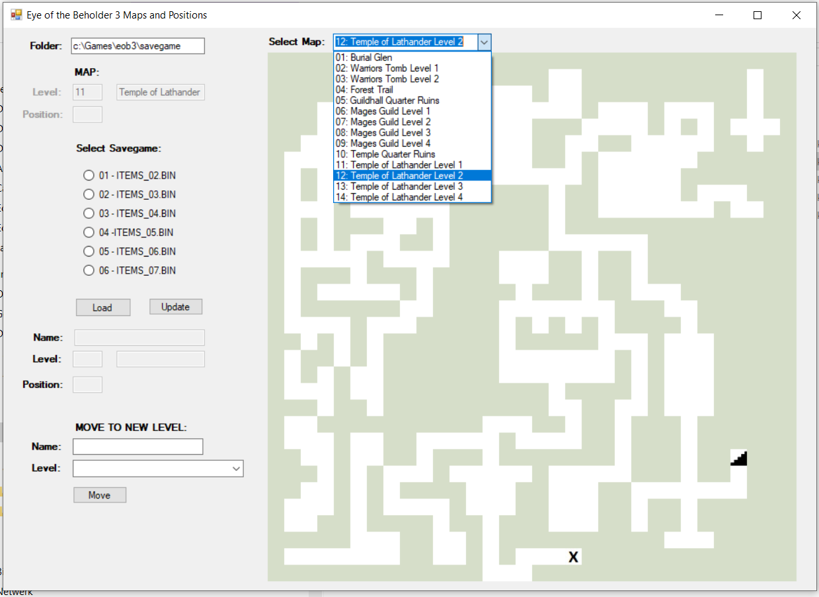Screen dimensions: 819x597
Task: Choose 11: Temple of Lathander Level 1
Action: point(412,165)
